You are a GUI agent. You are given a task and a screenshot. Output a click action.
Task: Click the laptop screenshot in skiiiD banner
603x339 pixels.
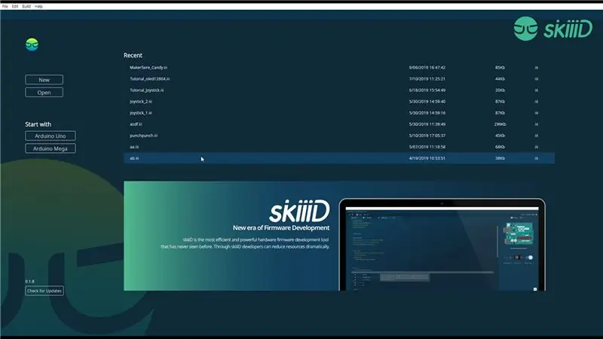(442, 245)
